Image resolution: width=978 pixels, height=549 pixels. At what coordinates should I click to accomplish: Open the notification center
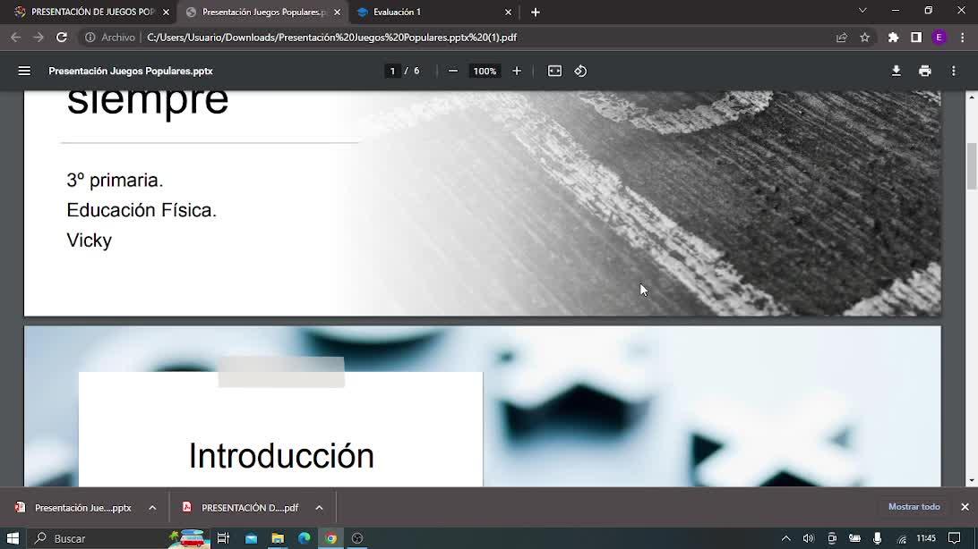tap(955, 537)
